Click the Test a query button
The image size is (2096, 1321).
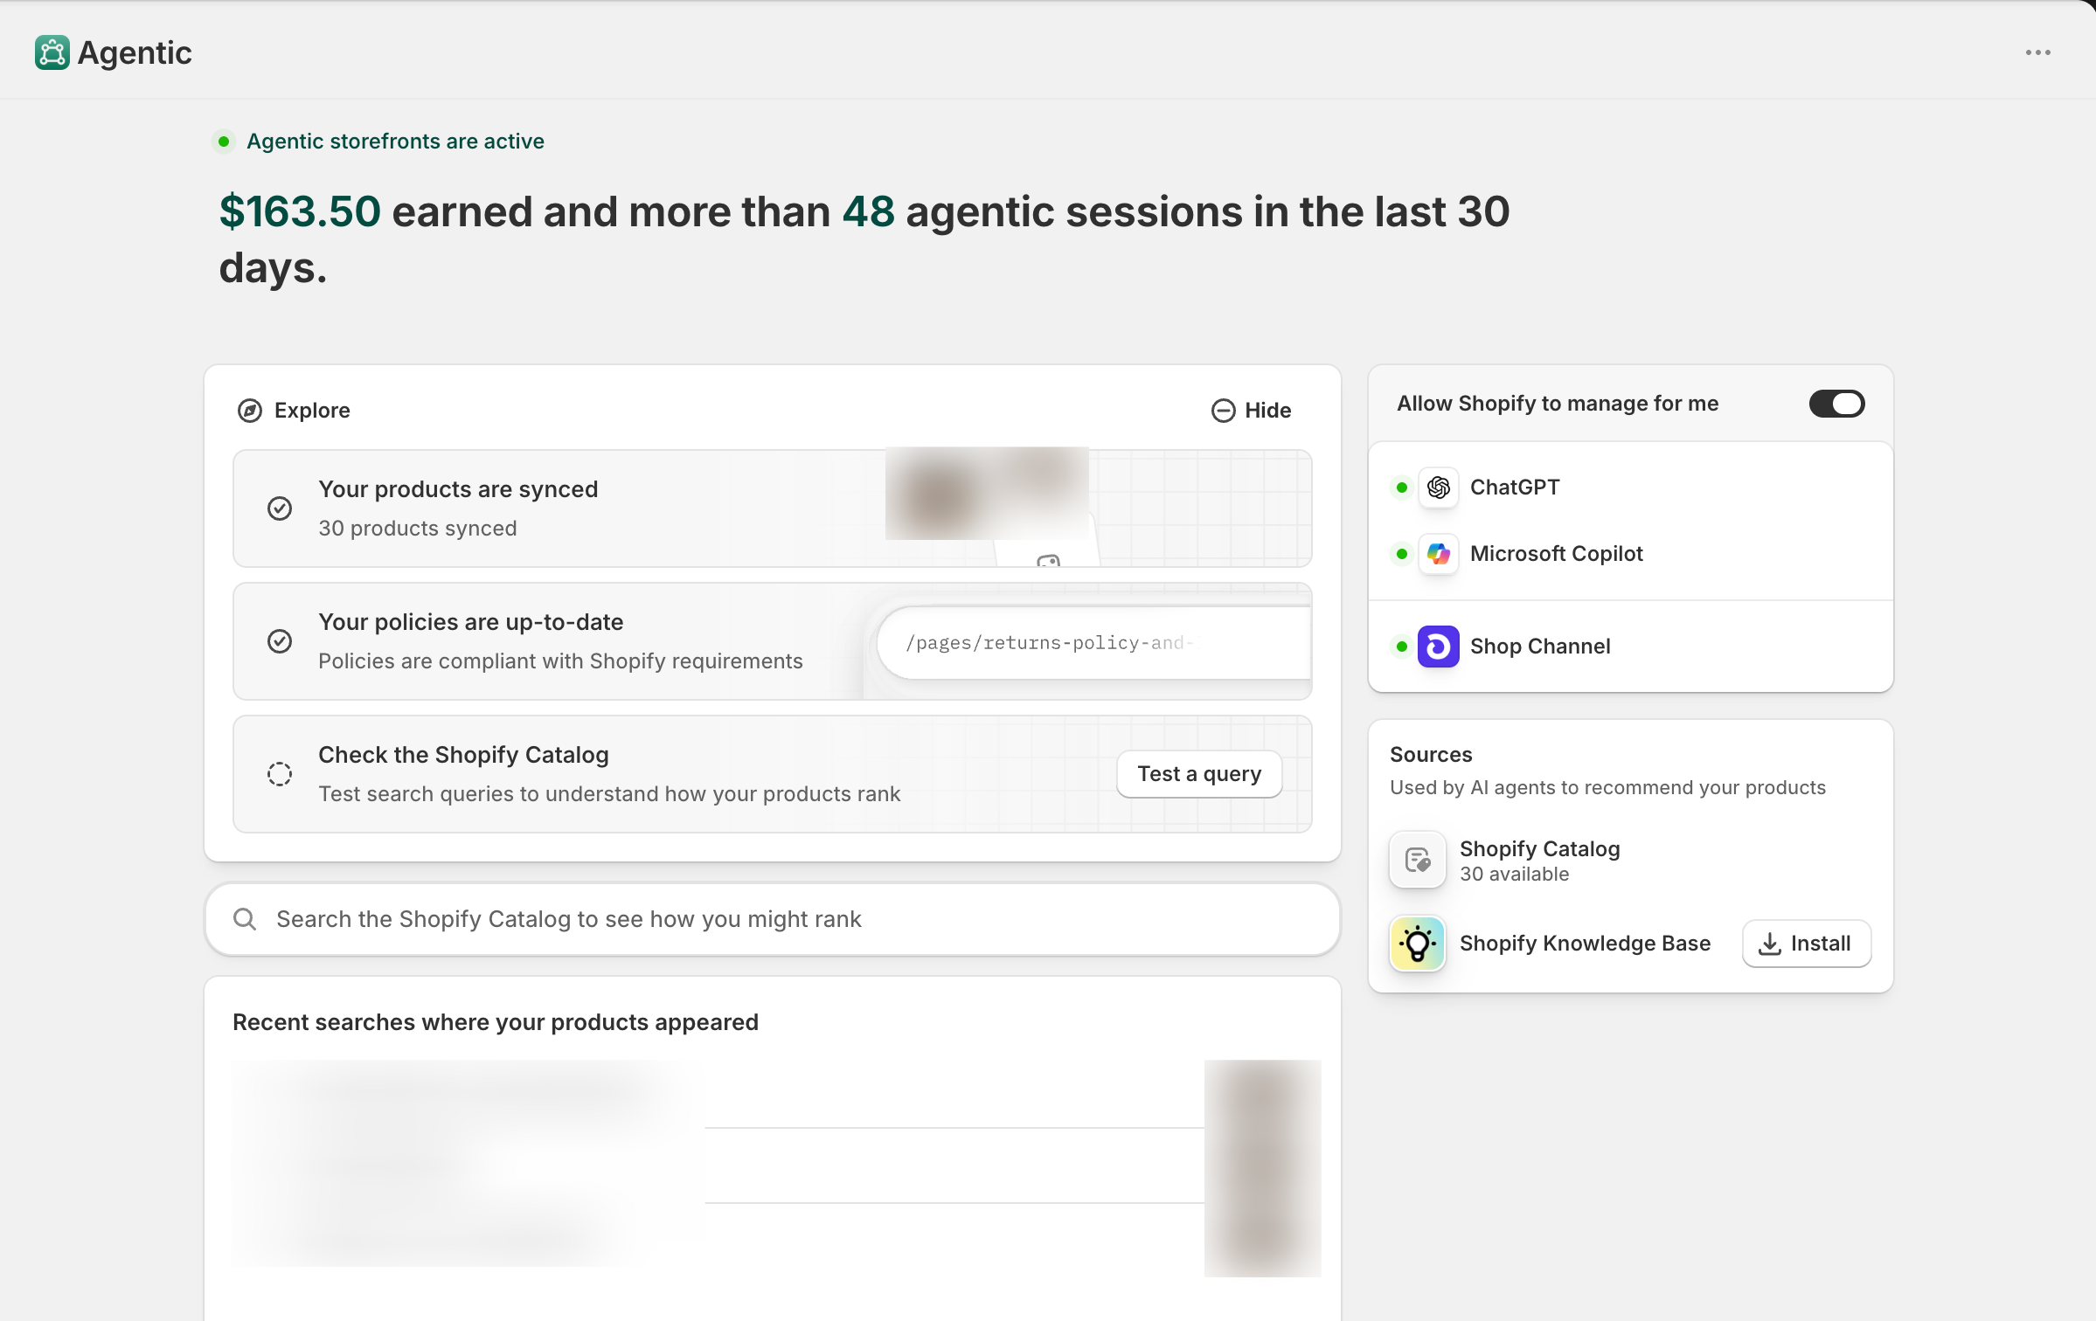[x=1199, y=774]
